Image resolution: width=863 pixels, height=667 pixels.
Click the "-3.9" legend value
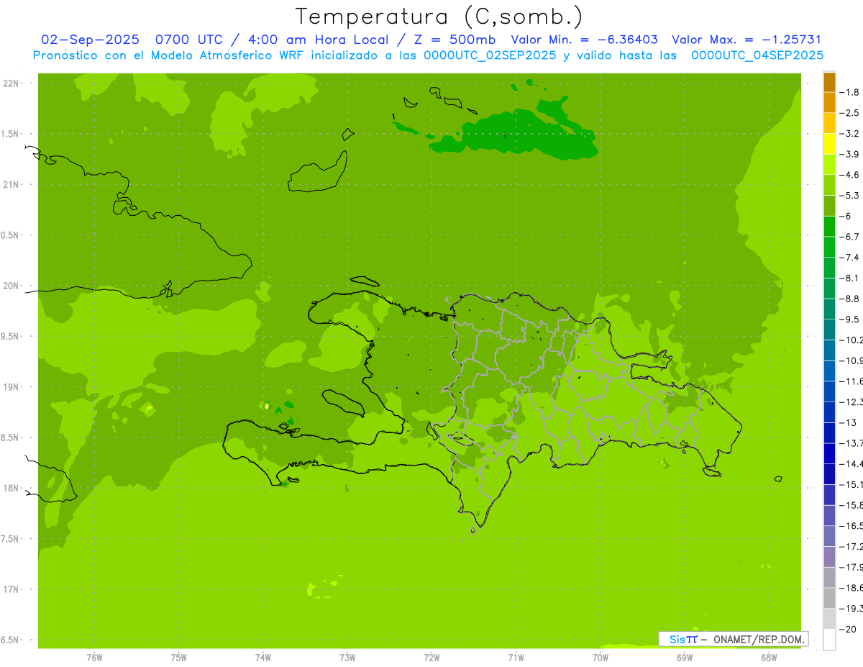[849, 154]
